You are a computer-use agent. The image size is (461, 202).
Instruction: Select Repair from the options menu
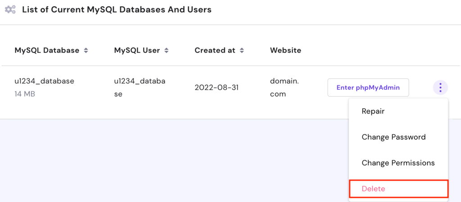click(373, 111)
